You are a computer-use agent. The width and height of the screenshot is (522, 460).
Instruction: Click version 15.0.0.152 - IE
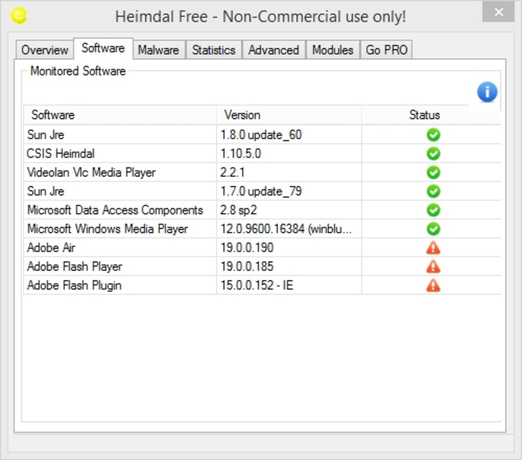click(x=257, y=285)
